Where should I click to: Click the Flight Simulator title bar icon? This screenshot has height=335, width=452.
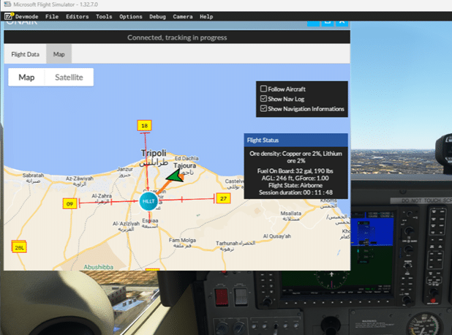6,4
